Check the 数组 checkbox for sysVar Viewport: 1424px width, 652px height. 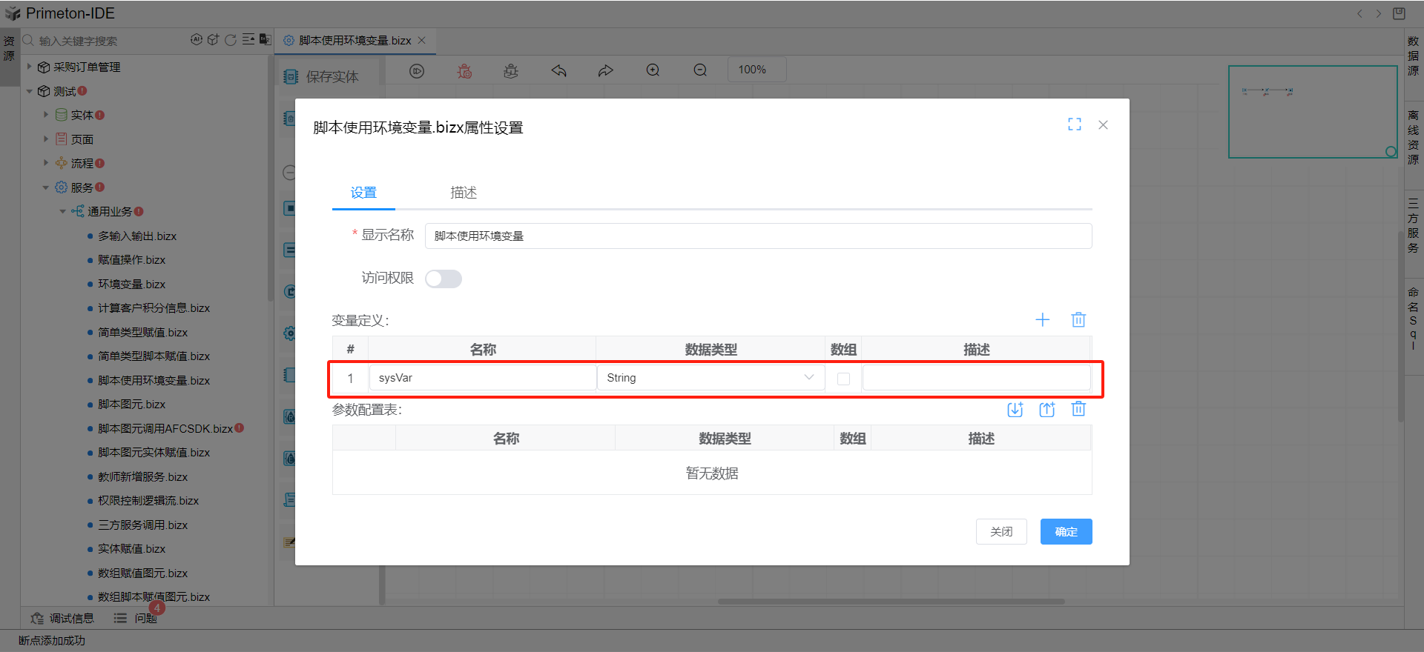(843, 379)
